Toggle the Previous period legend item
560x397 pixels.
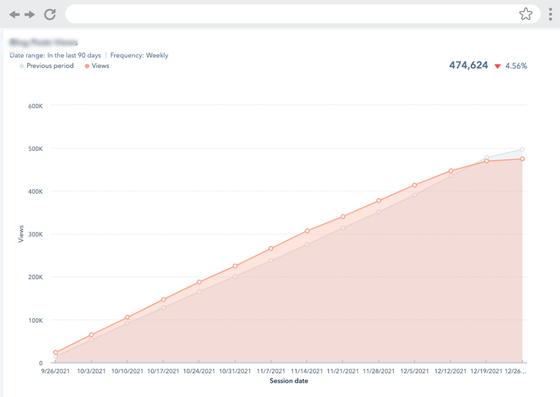pyautogui.click(x=47, y=66)
